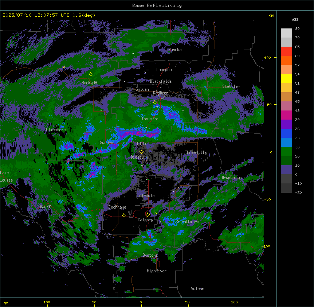
Task: Select the bright green 20–30 dBZ swatch
Action: pyautogui.click(x=286, y=152)
